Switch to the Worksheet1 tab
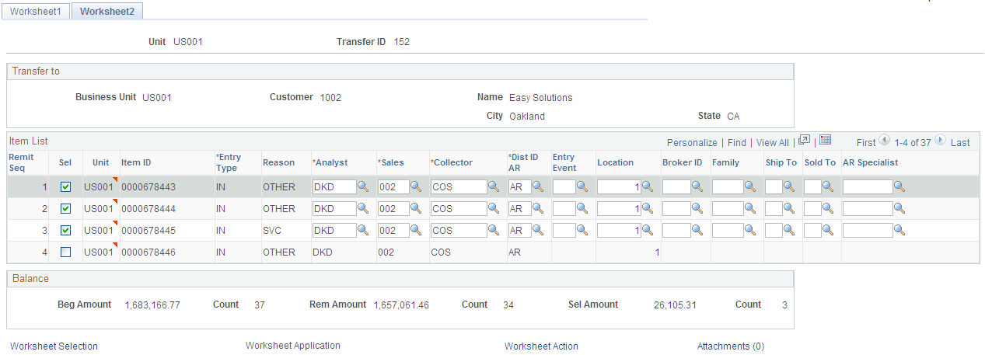 point(35,11)
